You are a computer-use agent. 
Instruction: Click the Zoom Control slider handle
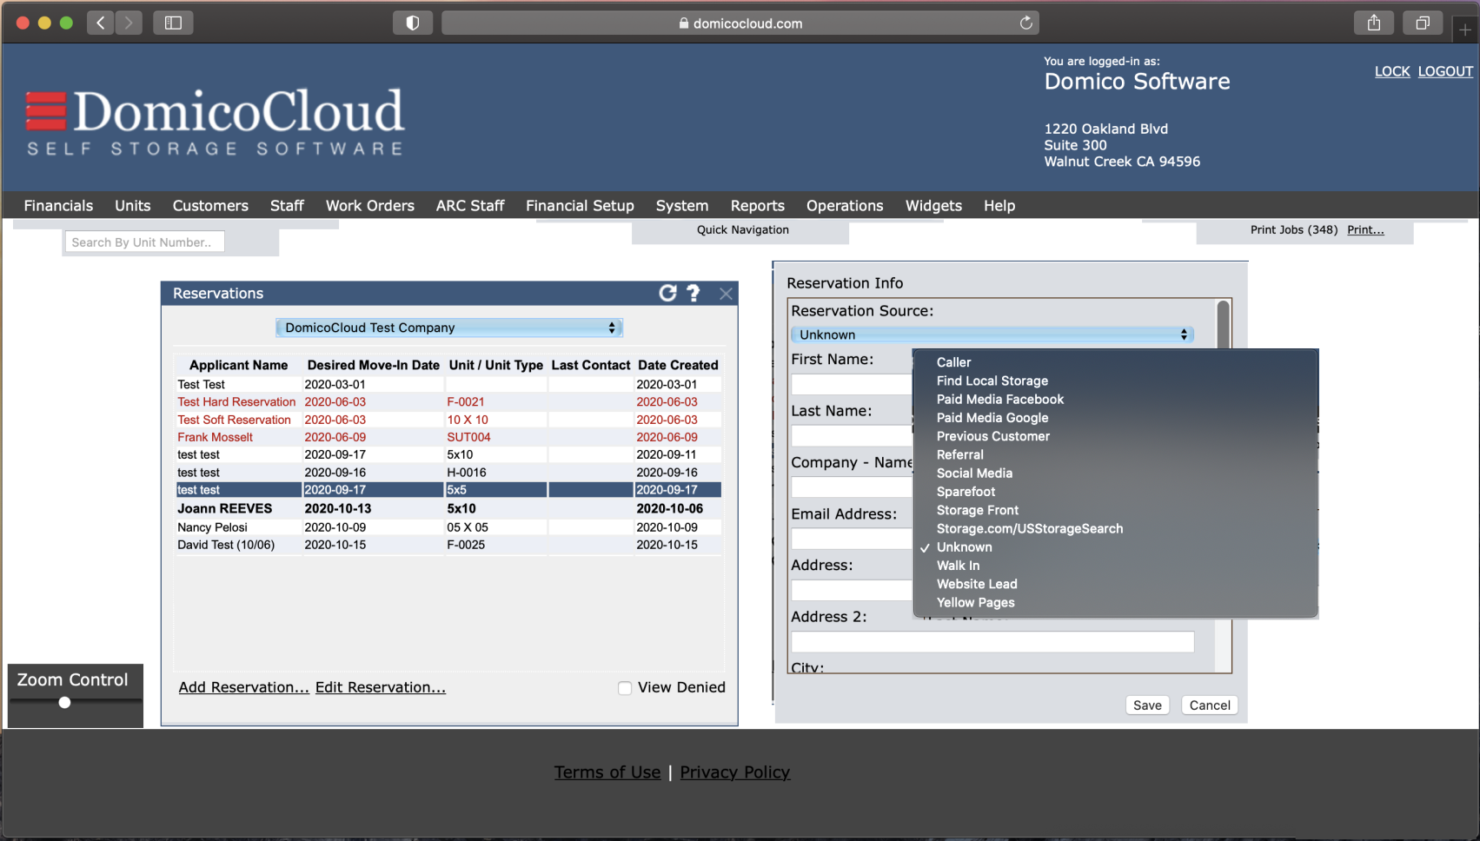click(64, 703)
